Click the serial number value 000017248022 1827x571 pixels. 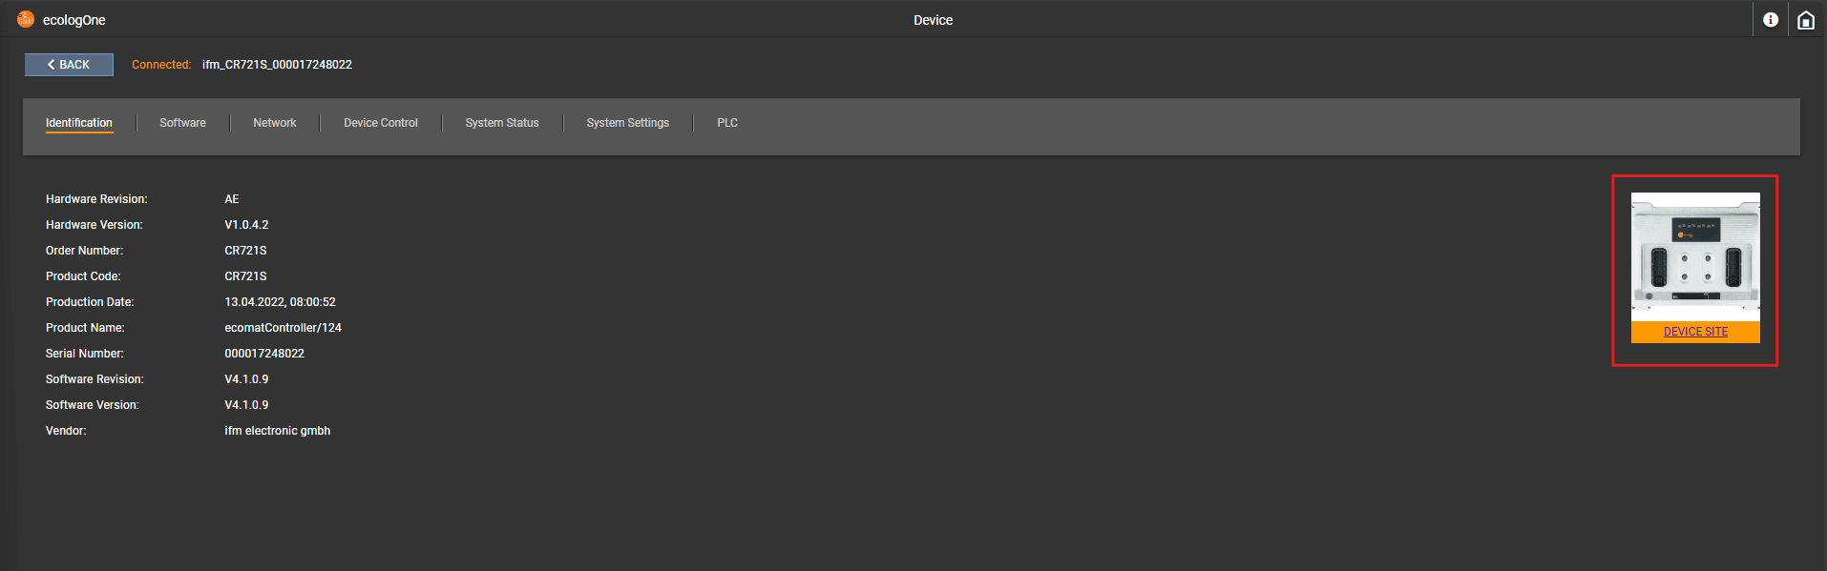[x=264, y=354]
